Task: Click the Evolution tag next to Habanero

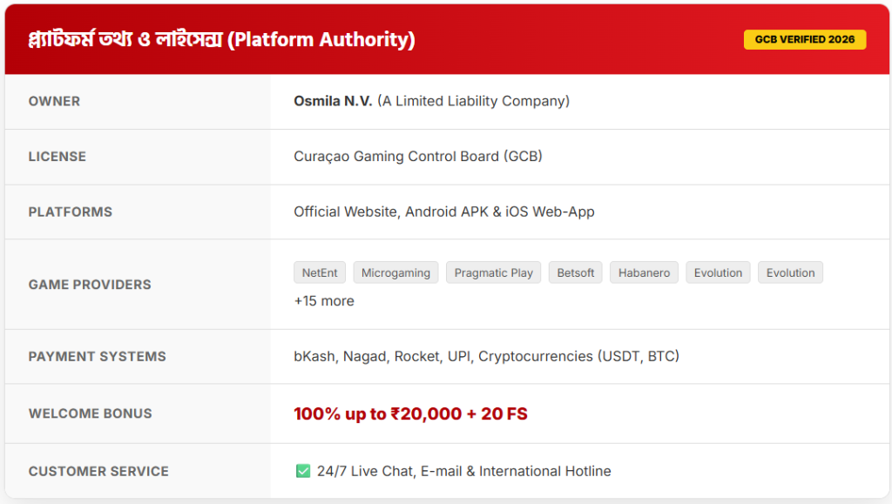Action: 718,272
